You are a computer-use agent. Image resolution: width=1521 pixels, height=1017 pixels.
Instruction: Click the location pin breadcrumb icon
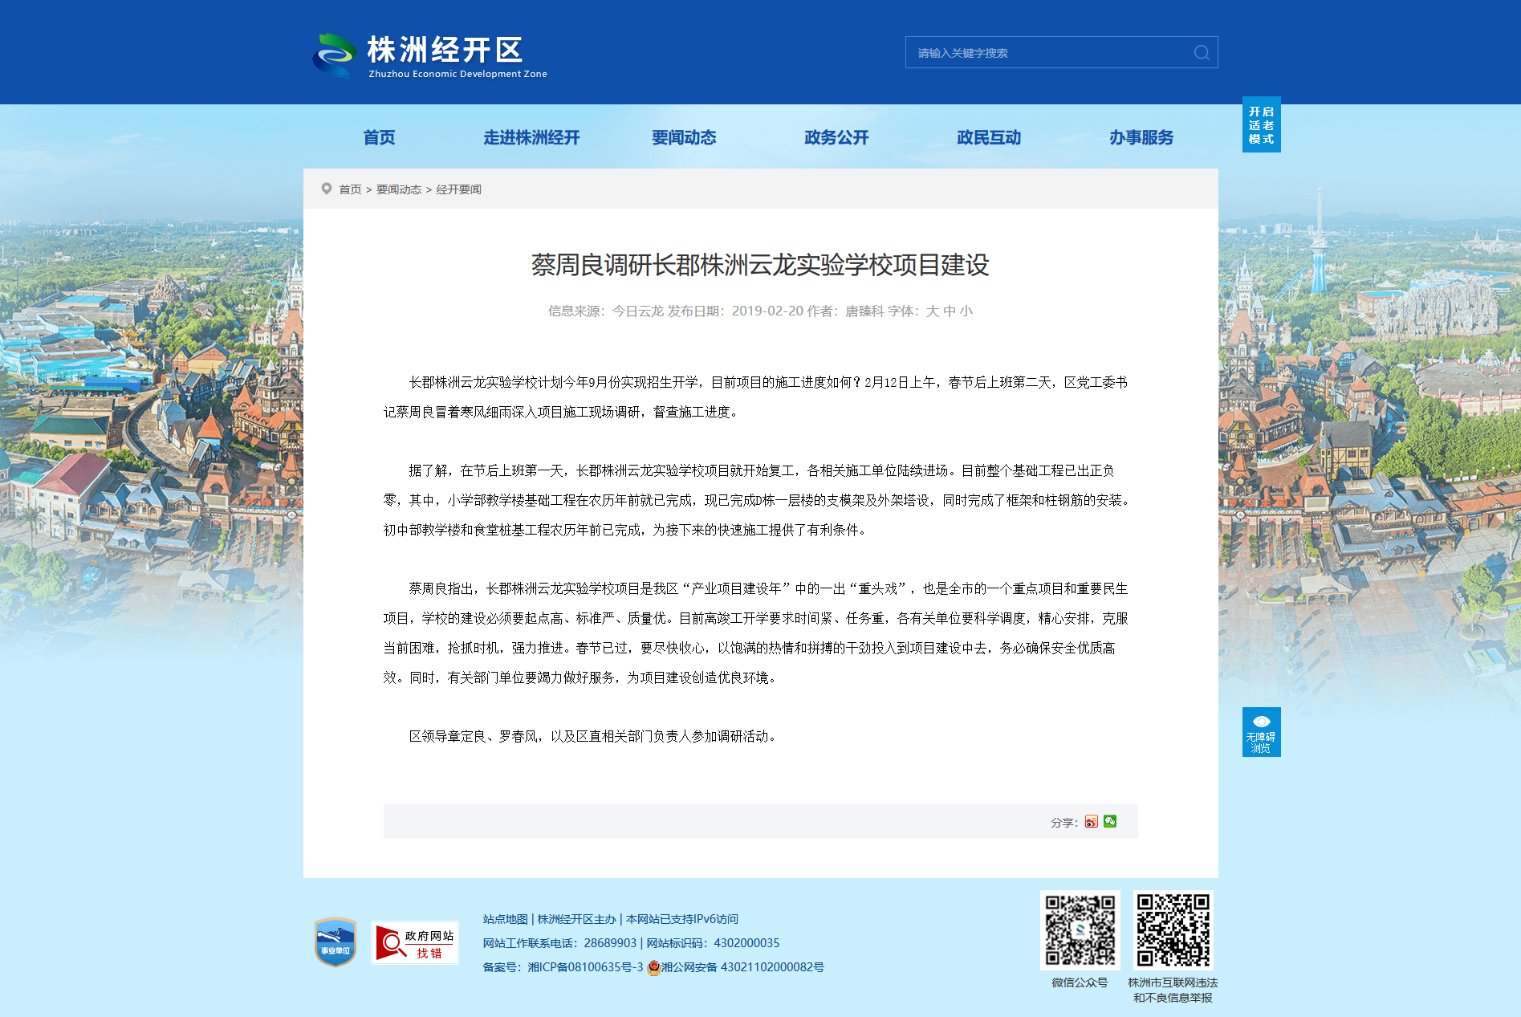(327, 189)
